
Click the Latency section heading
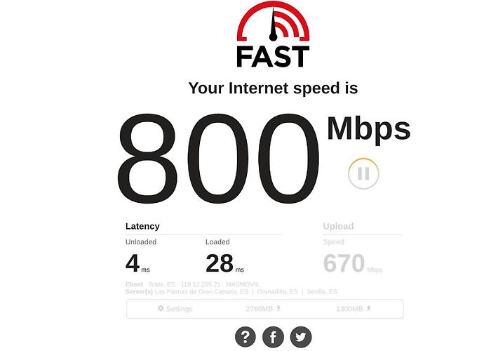142,226
